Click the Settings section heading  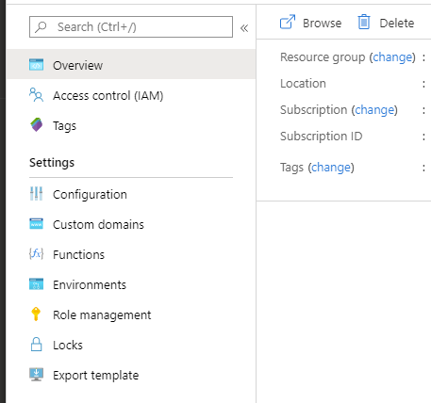click(52, 163)
